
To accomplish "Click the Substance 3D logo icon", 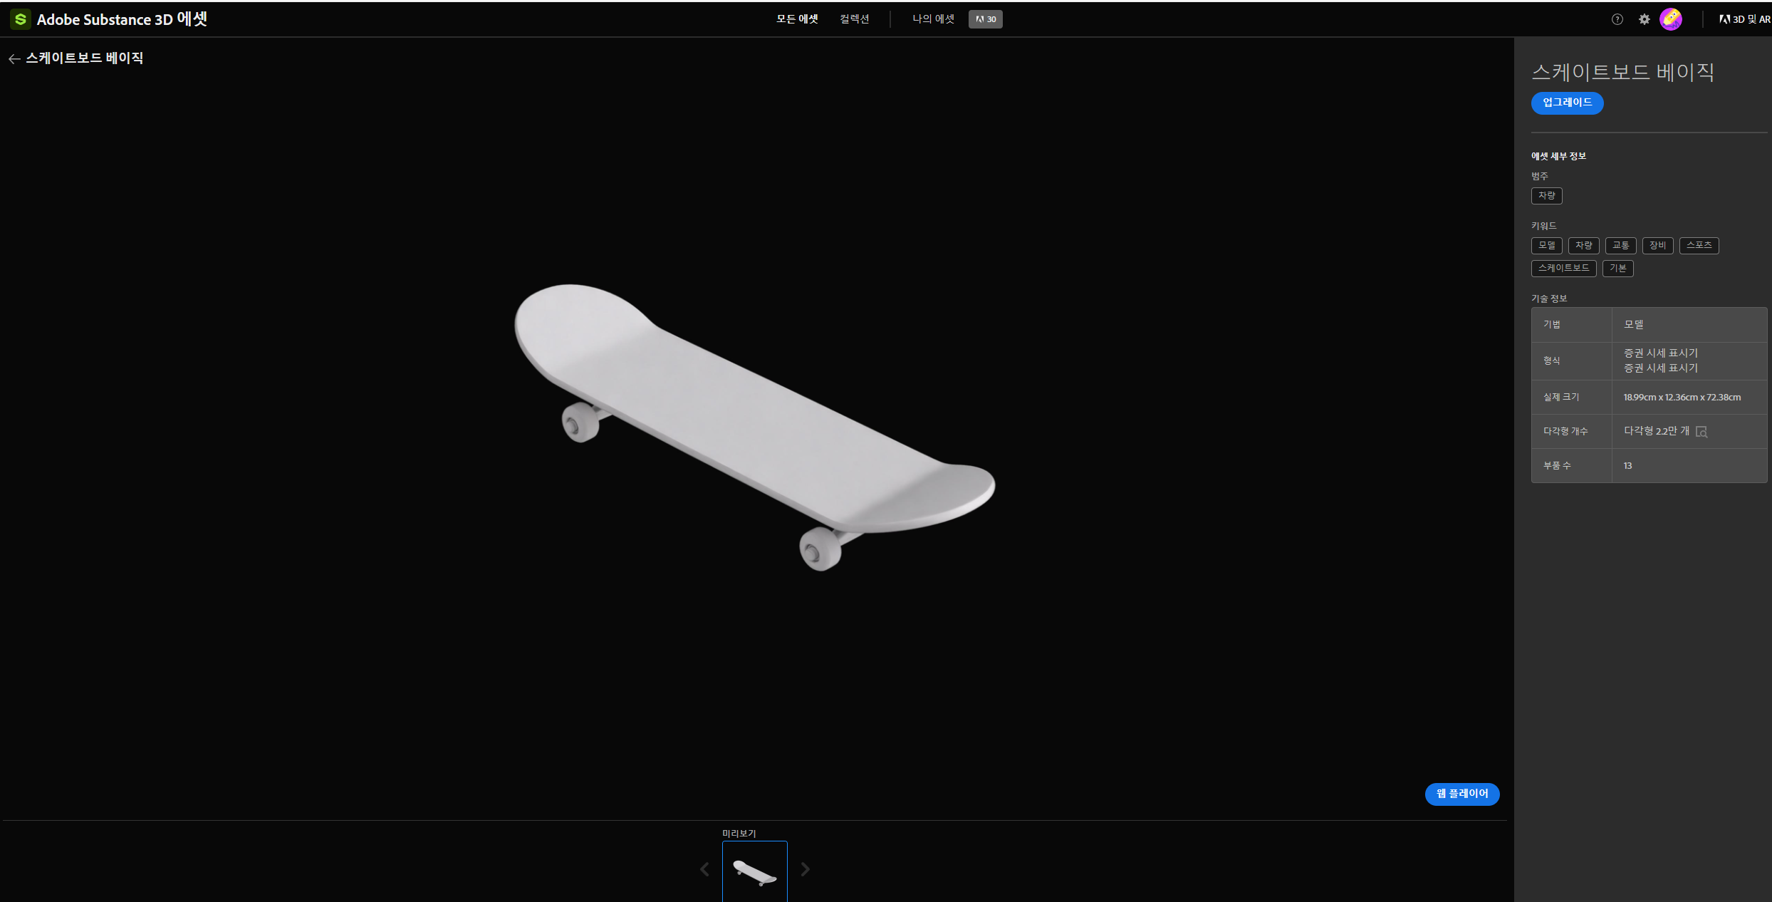I will (x=20, y=19).
